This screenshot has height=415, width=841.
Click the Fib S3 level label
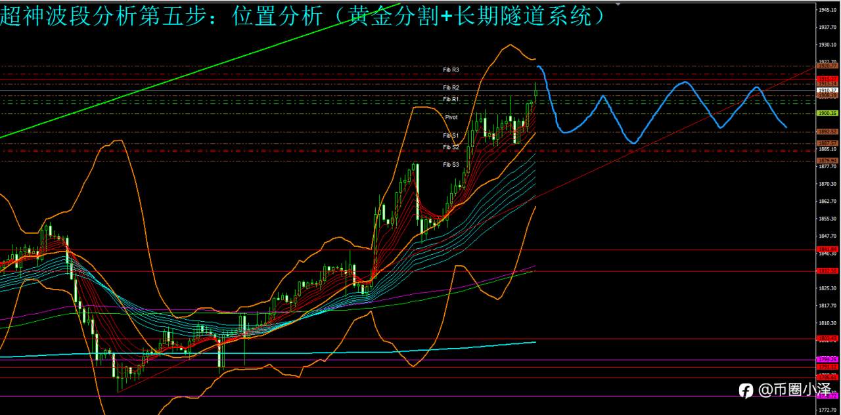(x=451, y=165)
